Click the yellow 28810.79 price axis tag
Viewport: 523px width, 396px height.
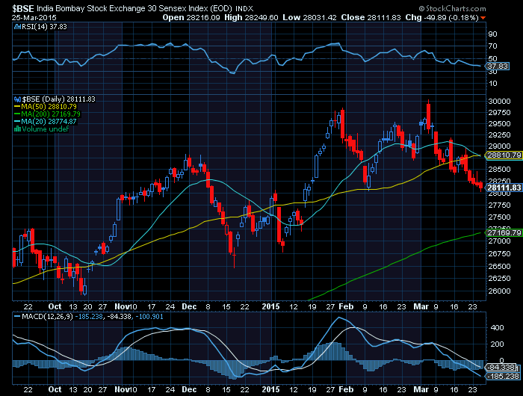504,155
